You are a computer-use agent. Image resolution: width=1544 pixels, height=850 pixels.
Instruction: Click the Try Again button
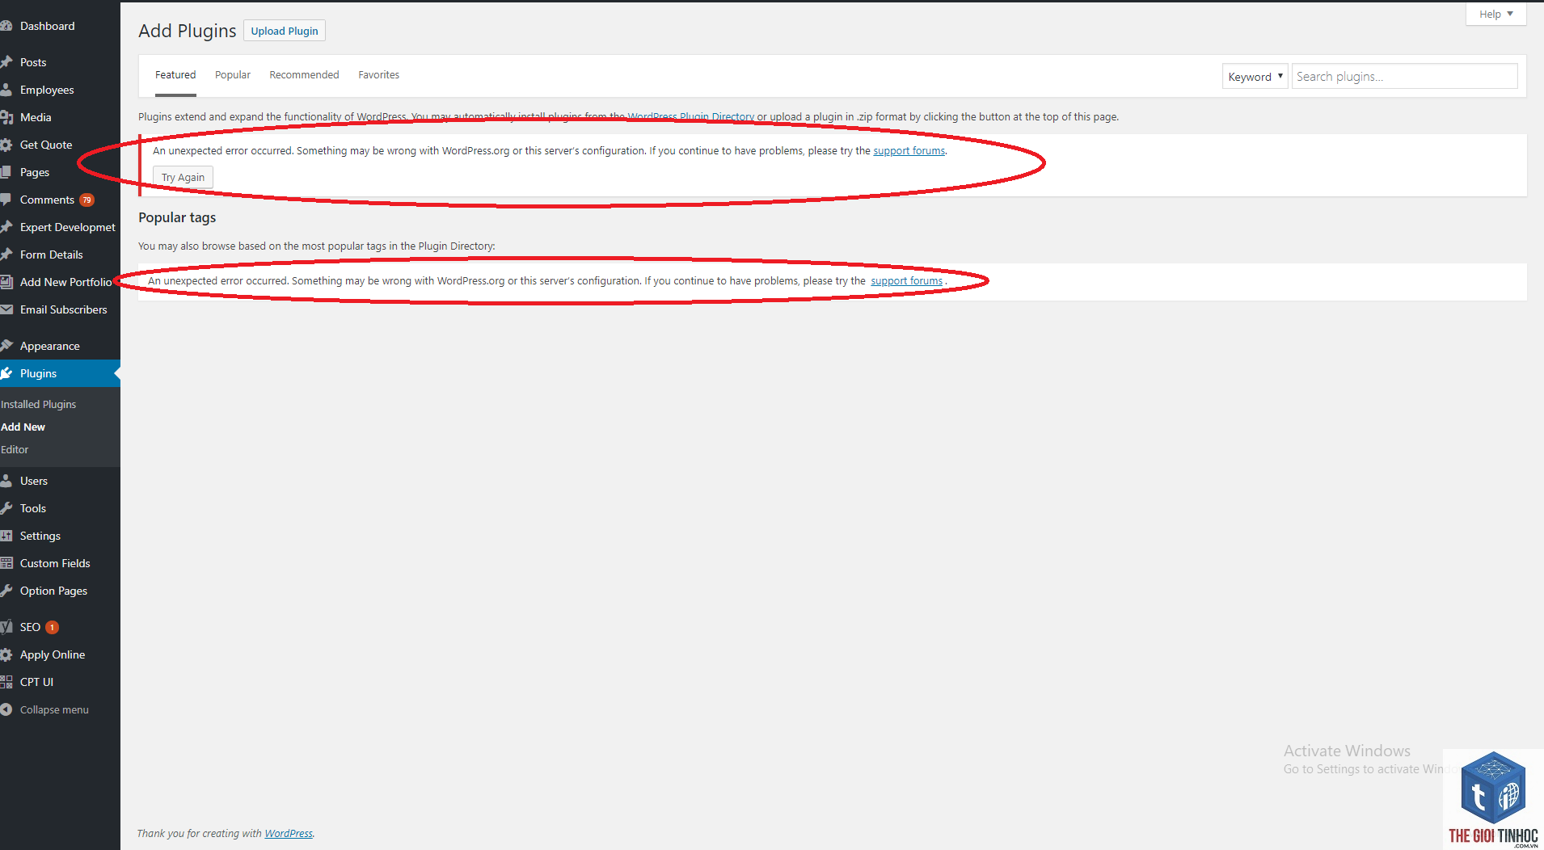tap(183, 177)
